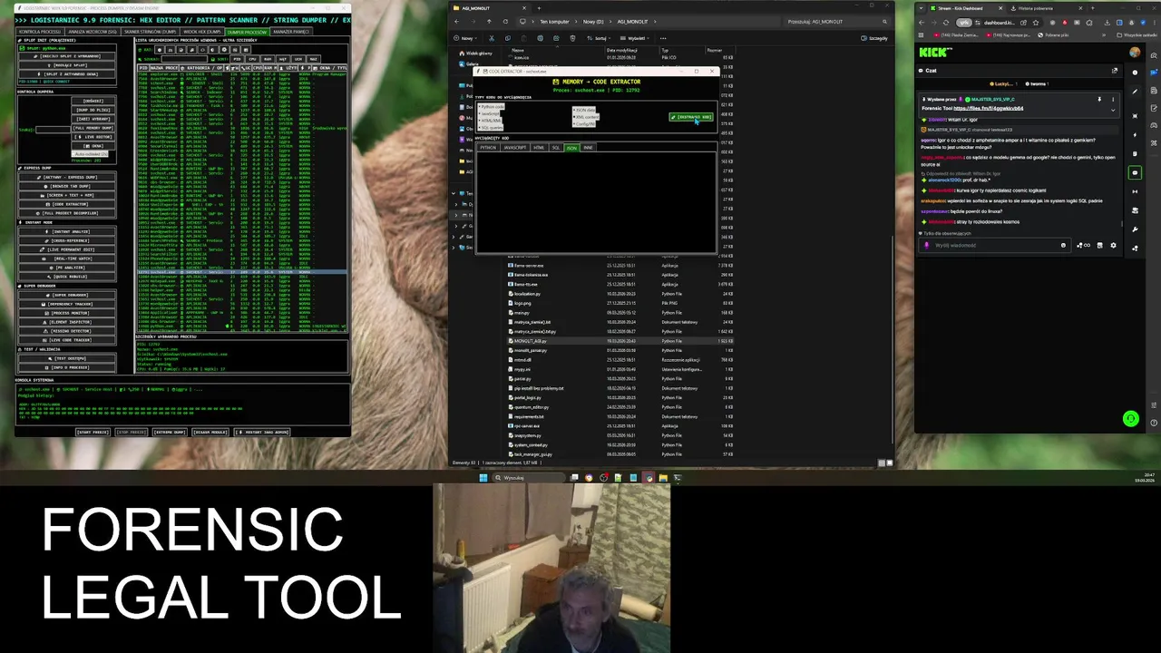Click gear category filter icon in KAT row
The height and width of the screenshot is (653, 1161).
pos(224,49)
